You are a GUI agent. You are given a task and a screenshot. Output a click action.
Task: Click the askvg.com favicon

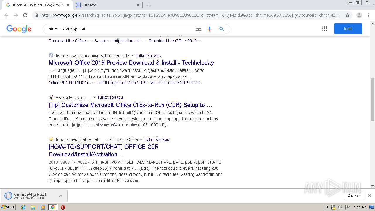[x=51, y=97]
